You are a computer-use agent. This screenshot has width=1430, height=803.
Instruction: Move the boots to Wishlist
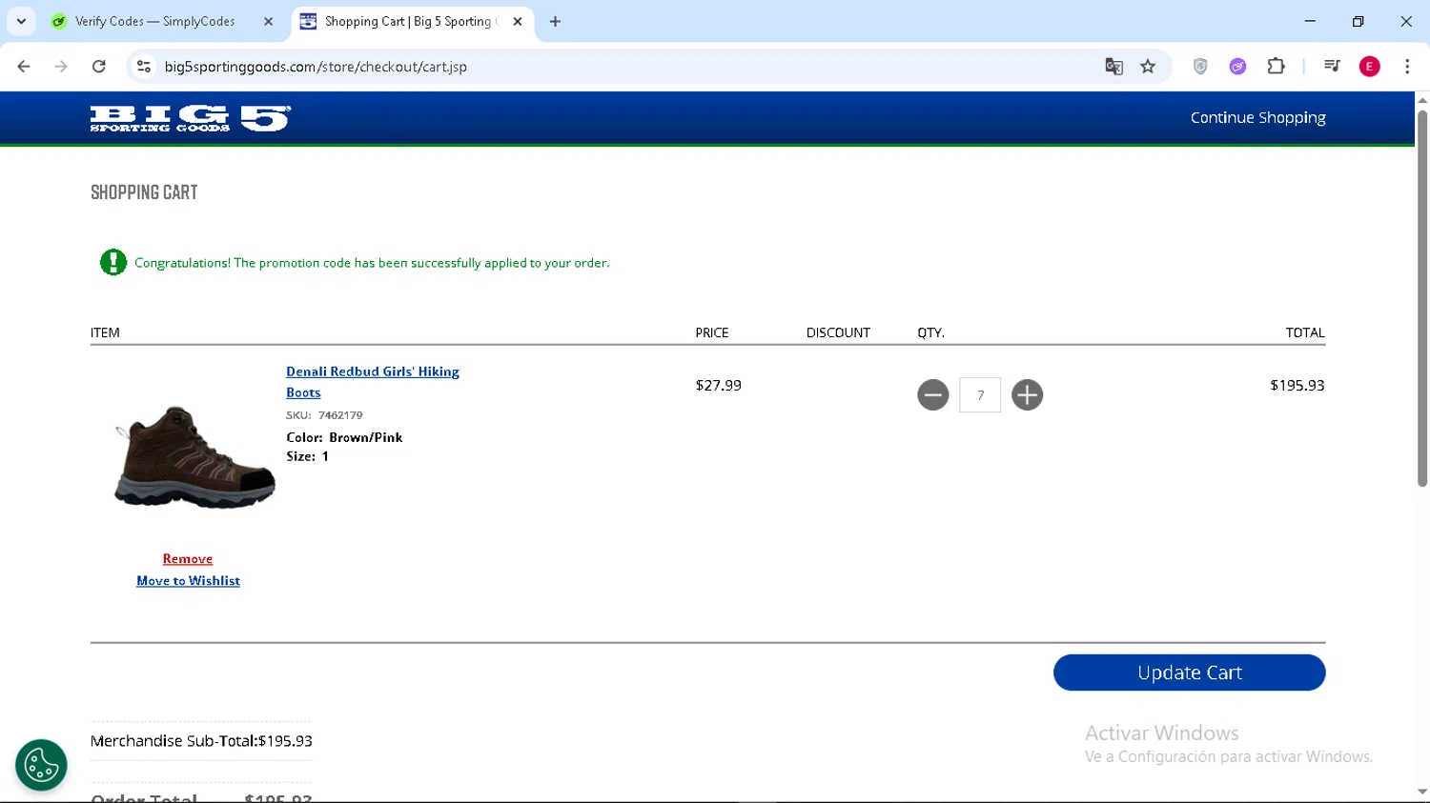click(188, 581)
